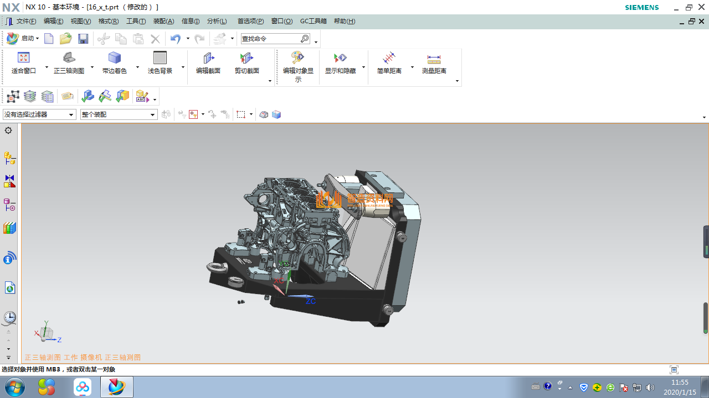Expand the Undo history dropdown arrow
709x398 pixels.
point(188,39)
